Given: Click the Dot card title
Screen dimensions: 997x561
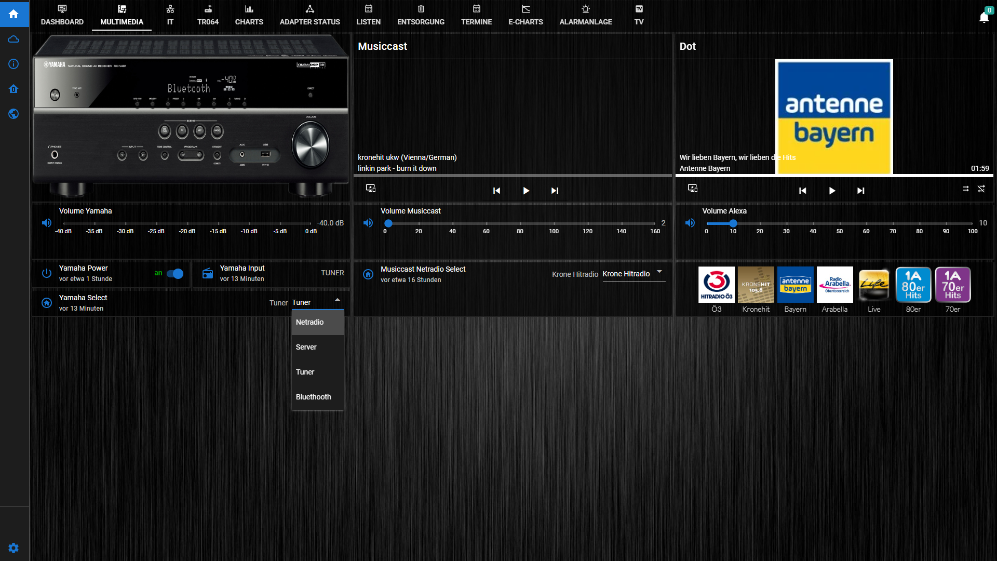Looking at the screenshot, I should pos(688,46).
